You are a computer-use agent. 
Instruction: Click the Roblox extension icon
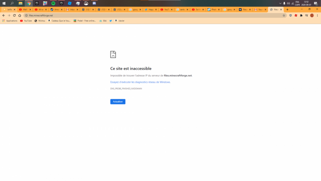point(296,15)
